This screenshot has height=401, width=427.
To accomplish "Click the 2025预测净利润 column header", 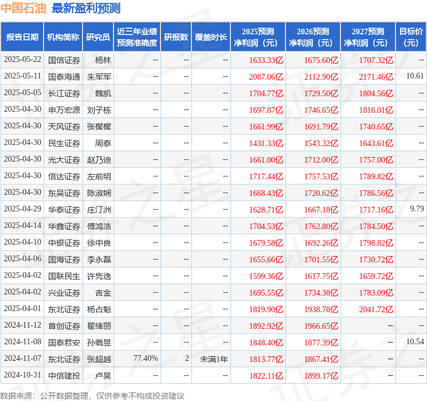I will click(x=258, y=37).
